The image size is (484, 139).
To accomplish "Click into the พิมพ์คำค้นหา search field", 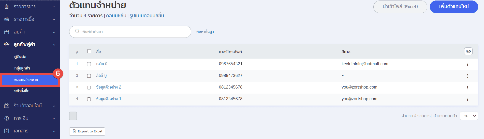I will click(130, 32).
